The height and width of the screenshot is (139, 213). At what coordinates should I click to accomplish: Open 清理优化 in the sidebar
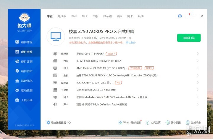point(24,81)
